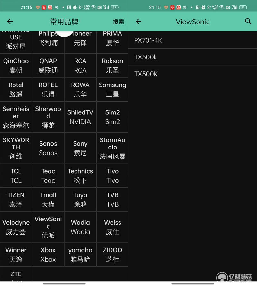Choose the ZIDOO 芝杜 brand
Viewport: 257px width, 287px height.
(x=112, y=255)
